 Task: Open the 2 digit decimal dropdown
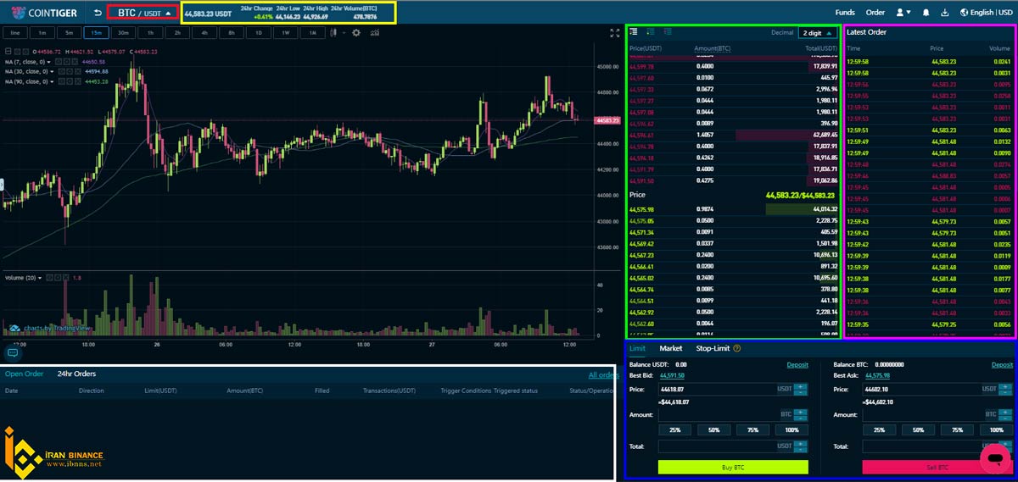coord(817,33)
